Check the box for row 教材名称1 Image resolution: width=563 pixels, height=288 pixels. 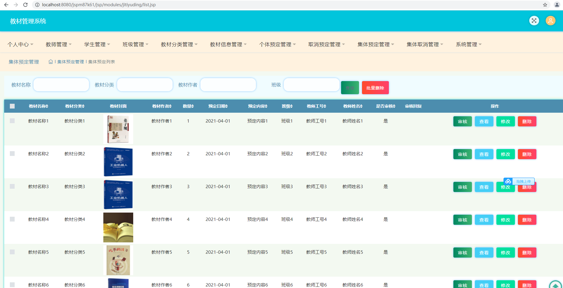click(x=12, y=121)
